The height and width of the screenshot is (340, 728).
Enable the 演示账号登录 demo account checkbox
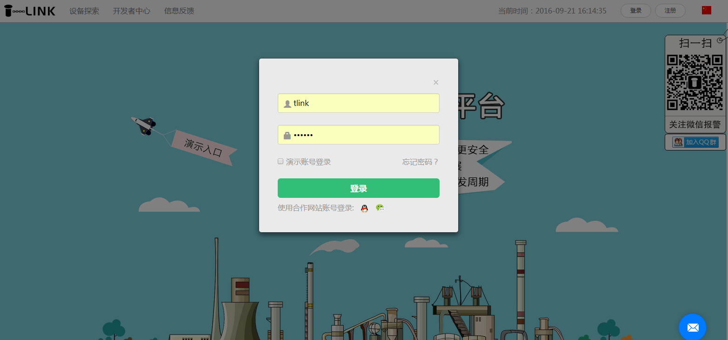click(x=281, y=161)
